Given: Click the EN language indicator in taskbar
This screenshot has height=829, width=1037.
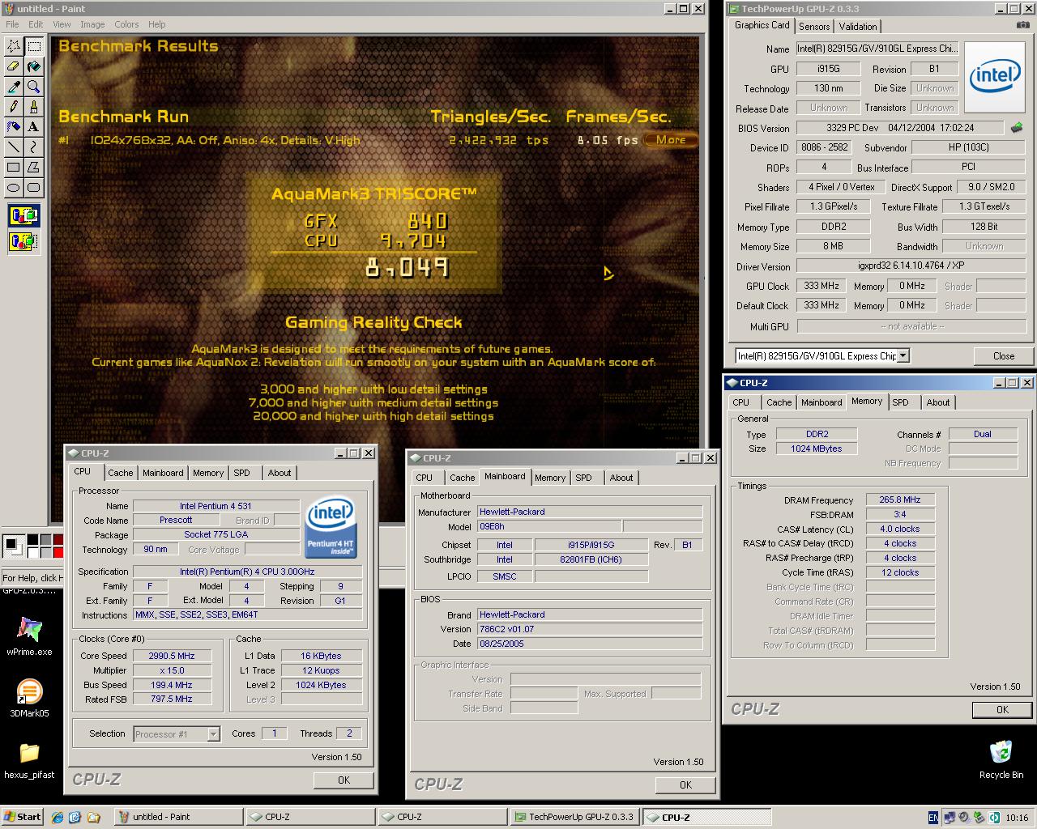Looking at the screenshot, I should pyautogui.click(x=933, y=818).
